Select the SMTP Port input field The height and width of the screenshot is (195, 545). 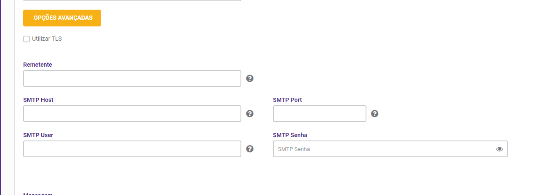click(320, 114)
